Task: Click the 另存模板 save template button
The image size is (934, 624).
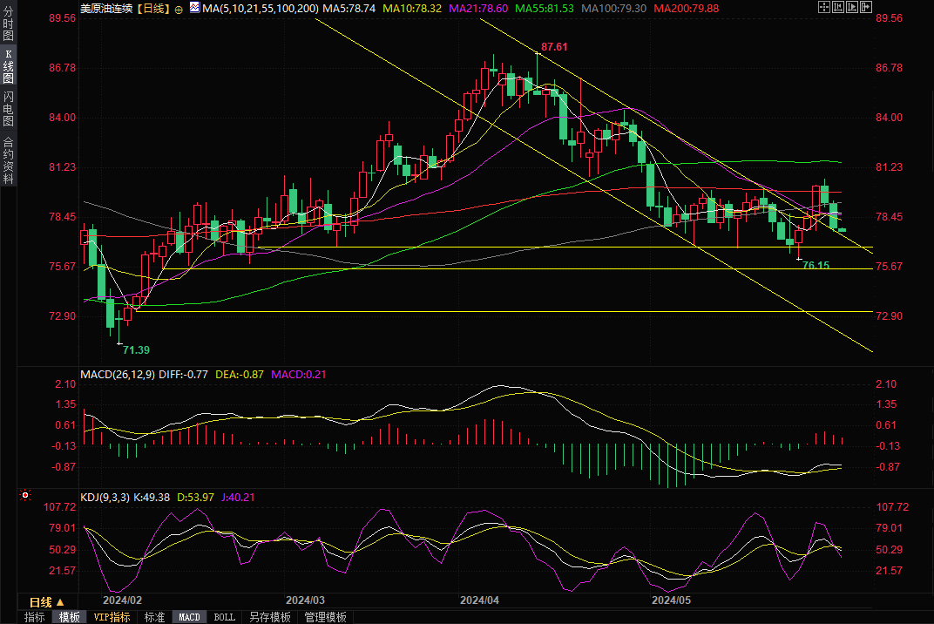Action: point(269,617)
